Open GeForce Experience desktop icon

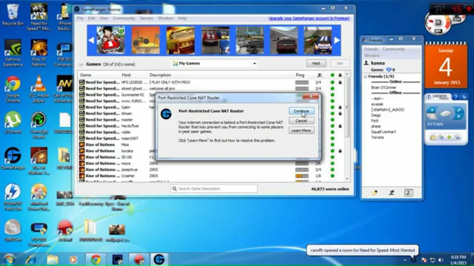pyautogui.click(x=13, y=53)
